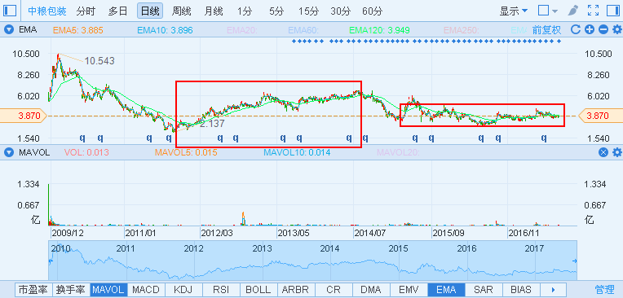
Task: Refresh the EMA chart
Action: click(x=576, y=29)
